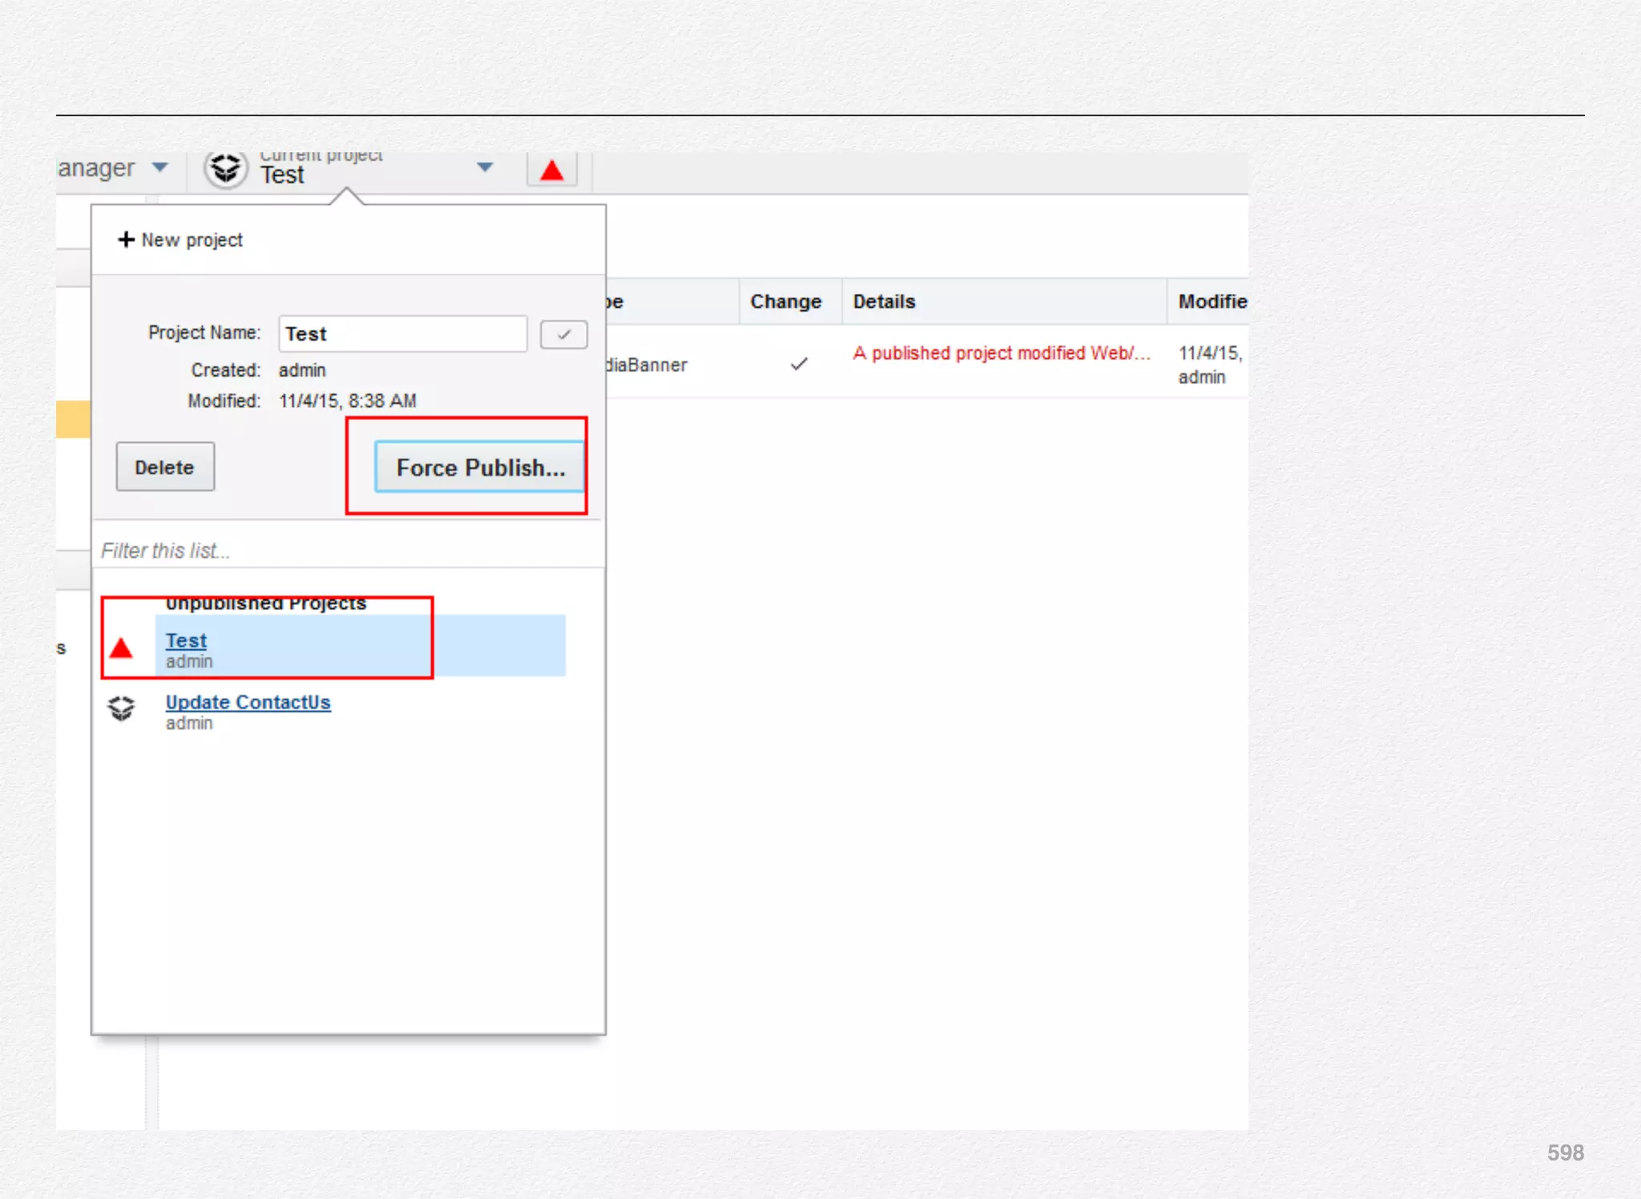
Task: Select New project menu entry
Action: coord(192,240)
